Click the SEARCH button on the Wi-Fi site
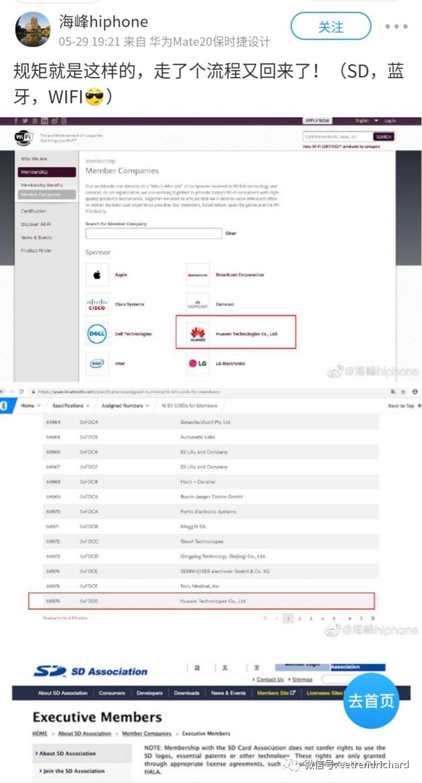The height and width of the screenshot is (783, 422). point(384,136)
